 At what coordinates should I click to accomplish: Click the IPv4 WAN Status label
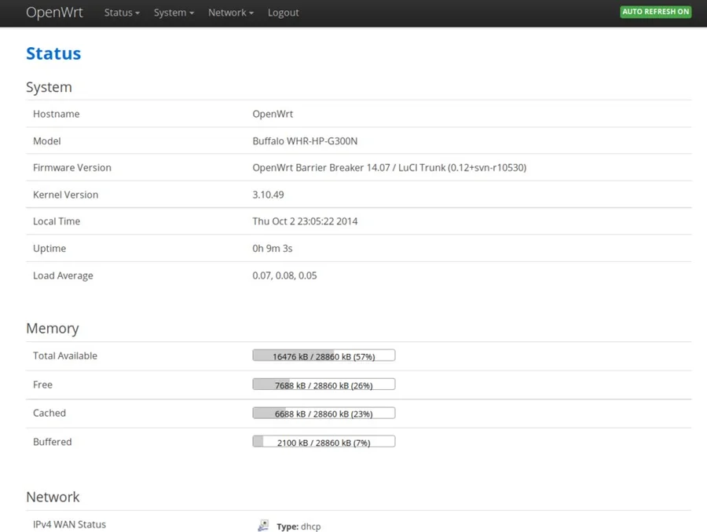click(69, 524)
